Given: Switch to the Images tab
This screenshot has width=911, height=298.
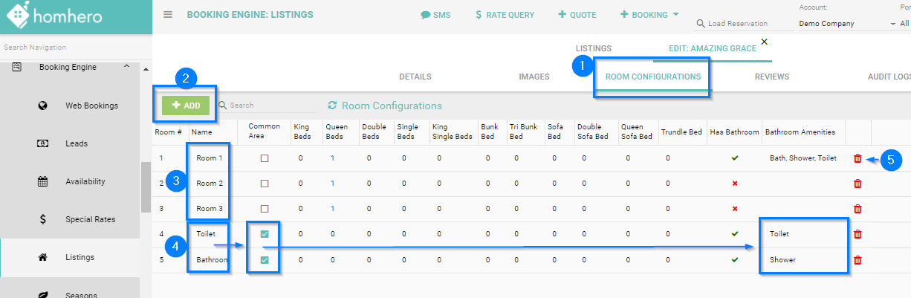Looking at the screenshot, I should pyautogui.click(x=534, y=77).
